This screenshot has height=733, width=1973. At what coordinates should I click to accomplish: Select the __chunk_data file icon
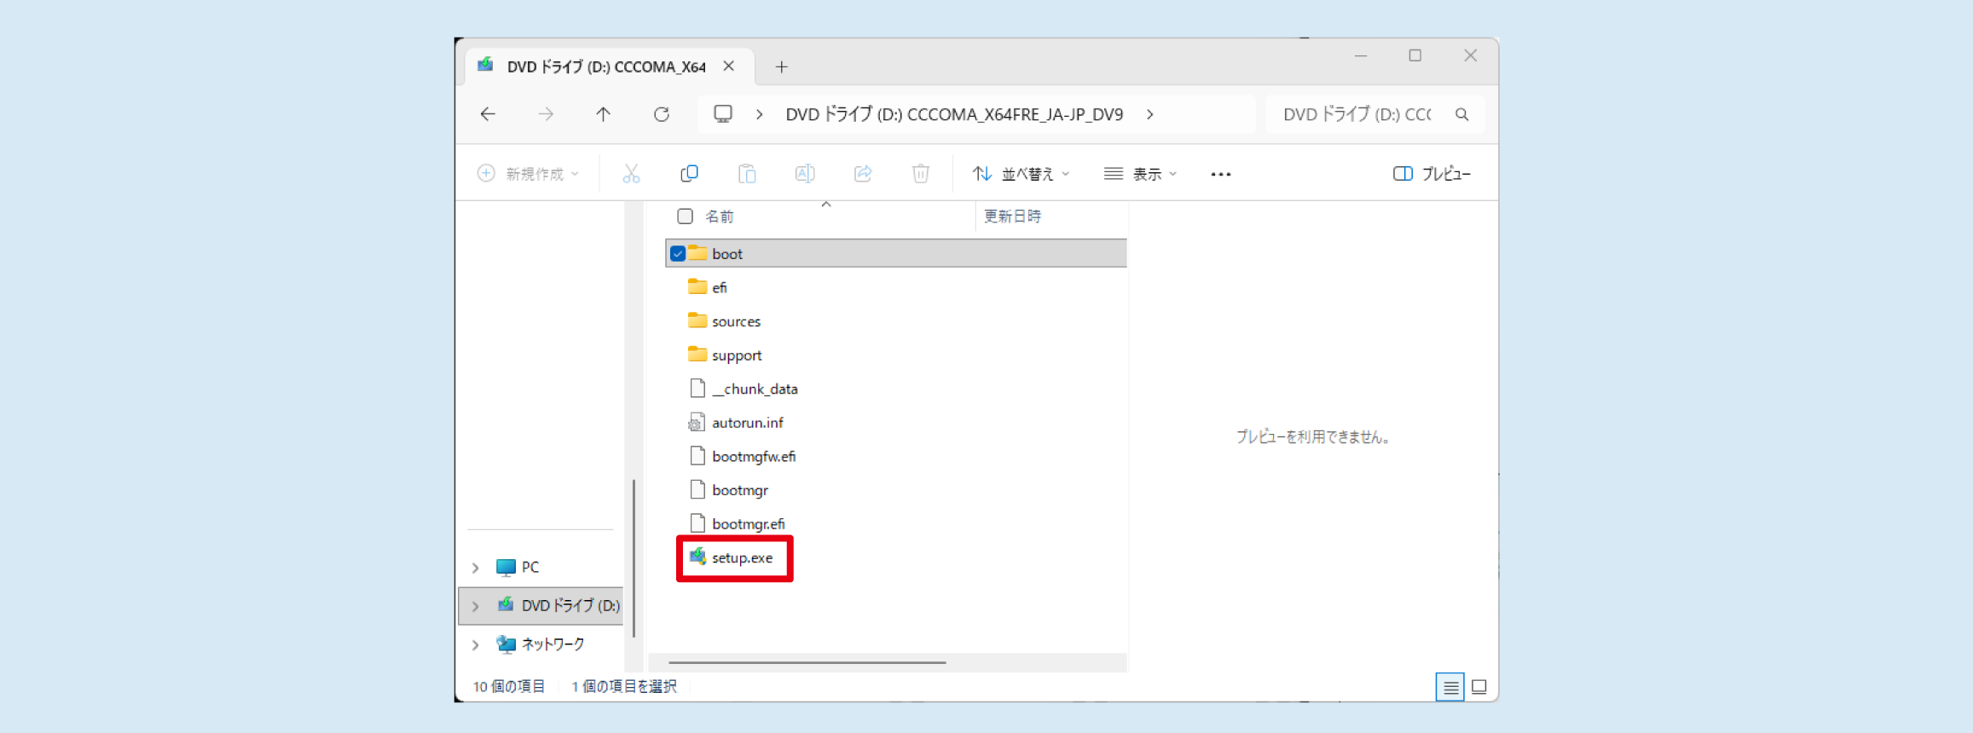[x=697, y=389]
